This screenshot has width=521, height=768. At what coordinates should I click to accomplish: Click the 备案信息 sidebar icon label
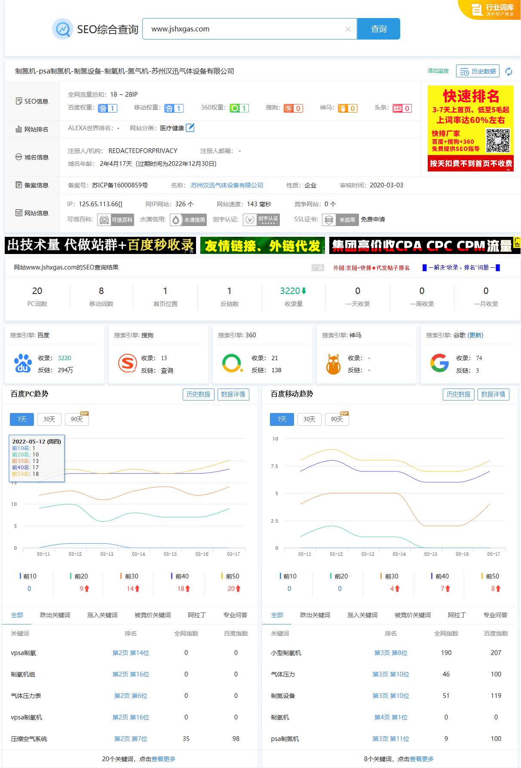(32, 185)
